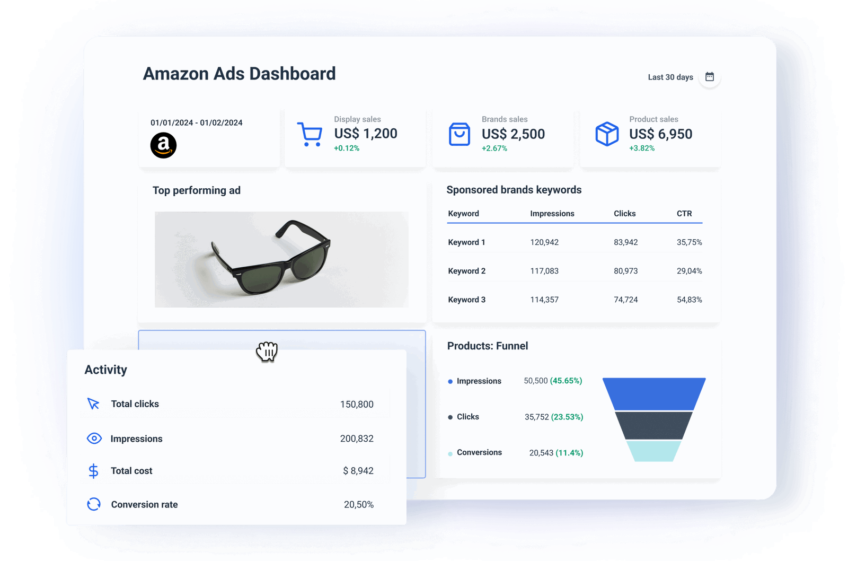The height and width of the screenshot is (561, 848).
Task: Click the refresh icon beside Conversion rate
Action: [93, 504]
